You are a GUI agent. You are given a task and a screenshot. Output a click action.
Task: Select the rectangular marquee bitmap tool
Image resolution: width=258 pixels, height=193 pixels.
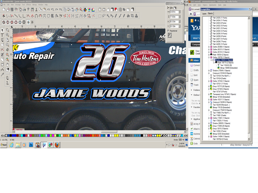[100, 16]
